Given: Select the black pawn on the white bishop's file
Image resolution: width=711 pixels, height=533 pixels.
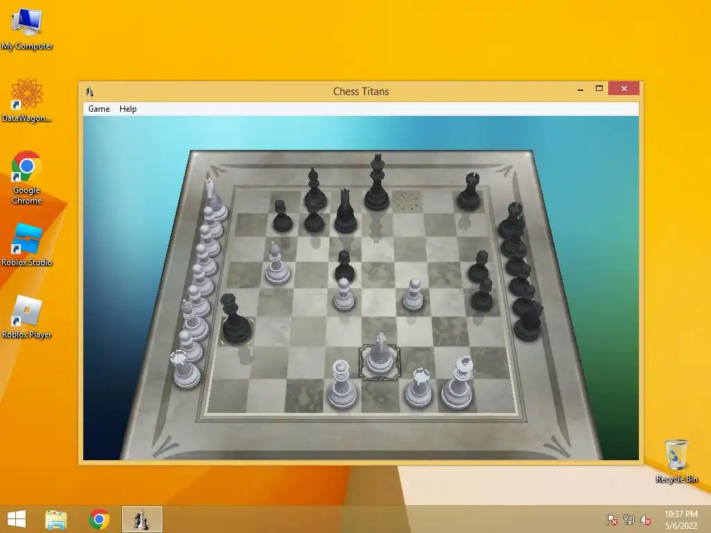Looking at the screenshot, I should (x=282, y=217).
